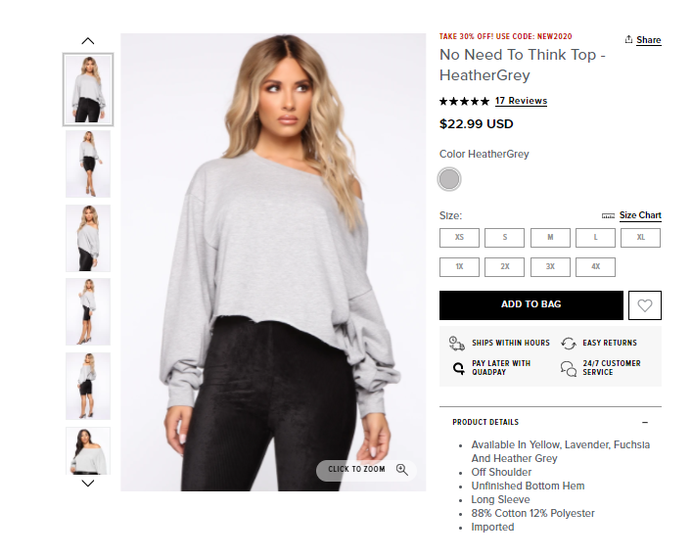Image resolution: width=692 pixels, height=556 pixels.
Task: Click the share icon next to Share
Action: click(x=628, y=39)
